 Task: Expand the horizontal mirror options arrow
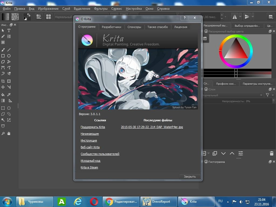240,17
